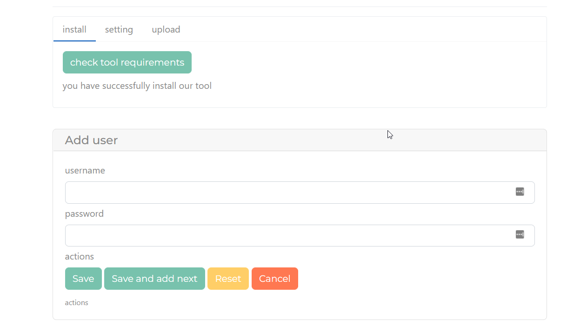Switch to the install tab
The width and height of the screenshot is (567, 333).
pos(74,29)
